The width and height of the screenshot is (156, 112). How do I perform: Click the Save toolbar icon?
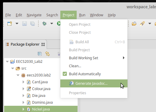pyautogui.click(x=24, y=24)
